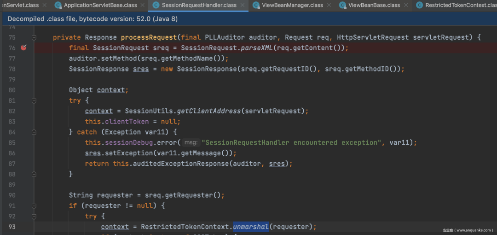Image resolution: width=497 pixels, height=235 pixels.
Task: Click the ViewBeanManager.class file icon
Action: point(256,5)
